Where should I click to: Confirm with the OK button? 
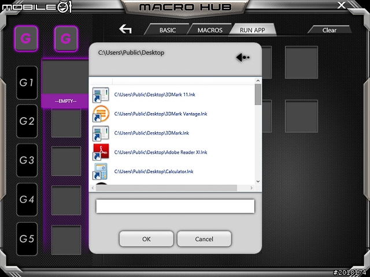coord(146,239)
